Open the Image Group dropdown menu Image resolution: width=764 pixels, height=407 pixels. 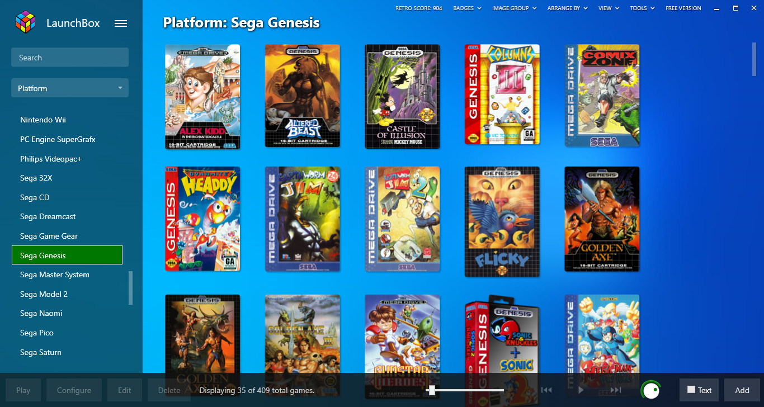pyautogui.click(x=514, y=8)
